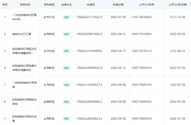Click 实用新型 type in row 2

click(49, 34)
